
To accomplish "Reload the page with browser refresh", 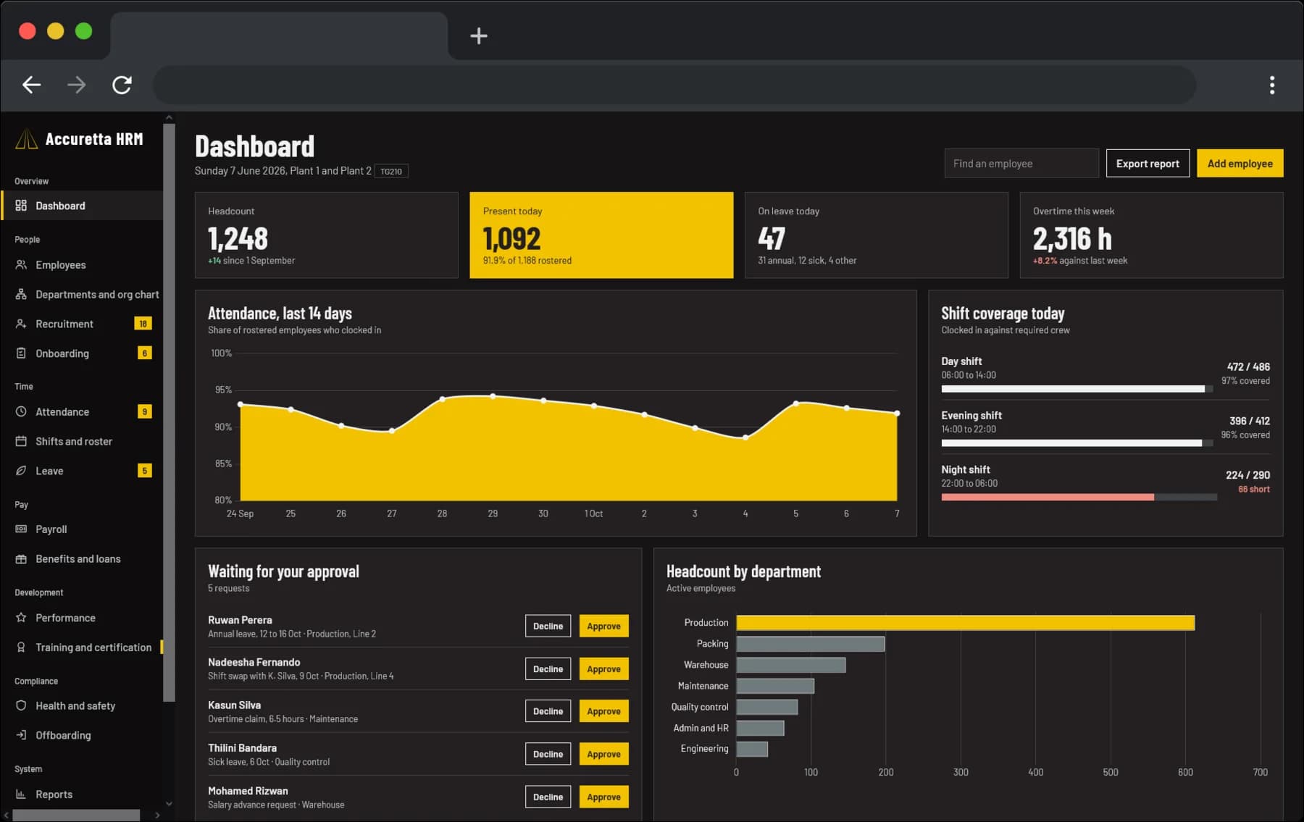I will coord(122,85).
